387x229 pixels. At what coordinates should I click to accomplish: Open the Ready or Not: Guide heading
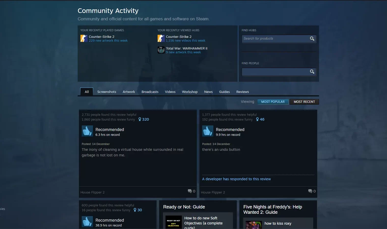[x=184, y=207]
